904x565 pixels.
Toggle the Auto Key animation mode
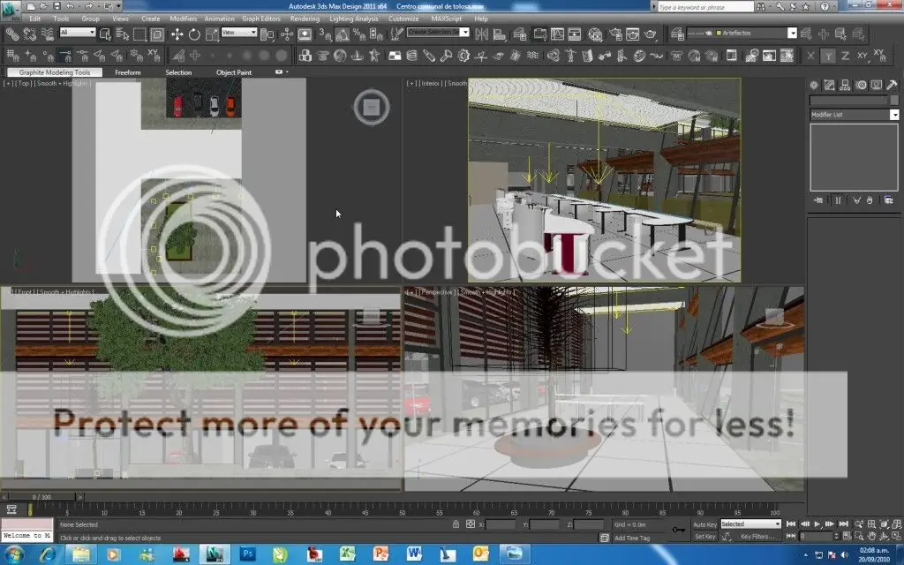704,524
